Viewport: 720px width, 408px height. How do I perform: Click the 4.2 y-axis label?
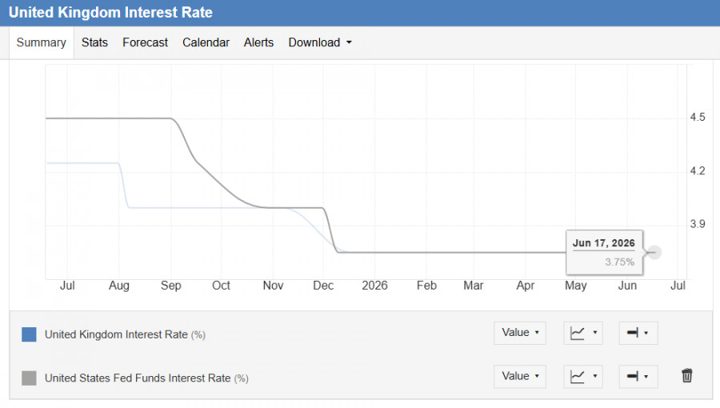698,171
